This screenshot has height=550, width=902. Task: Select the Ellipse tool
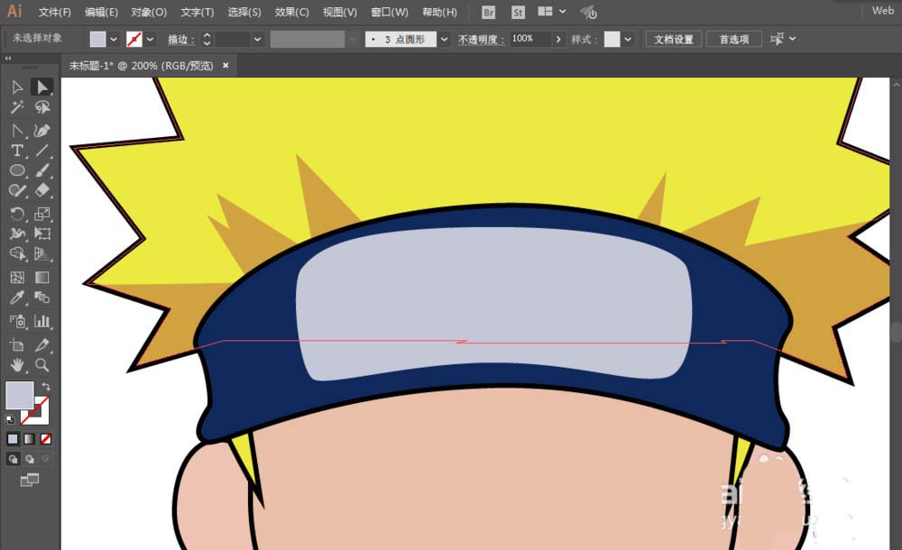[17, 171]
